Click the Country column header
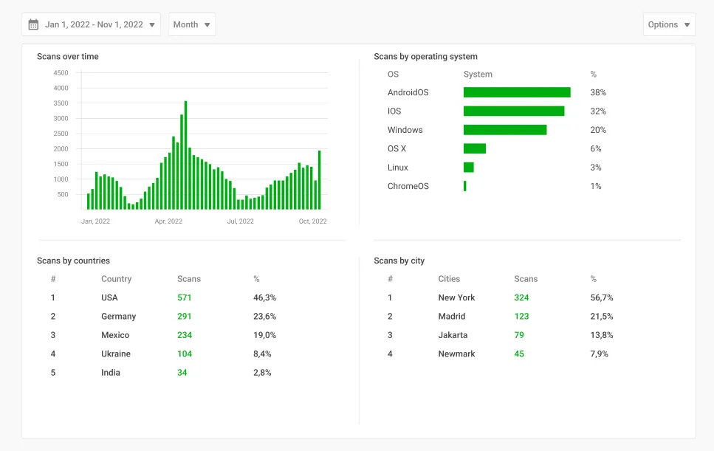 tap(116, 279)
